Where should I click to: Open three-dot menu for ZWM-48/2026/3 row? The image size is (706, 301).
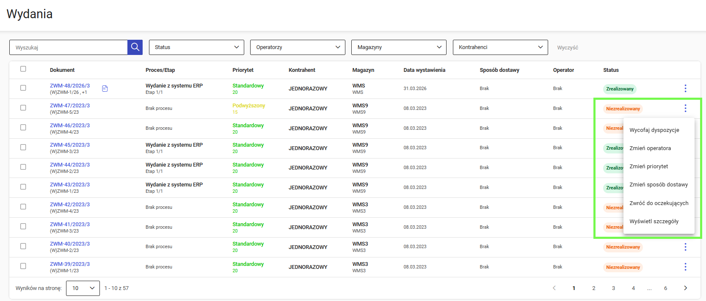point(685,88)
